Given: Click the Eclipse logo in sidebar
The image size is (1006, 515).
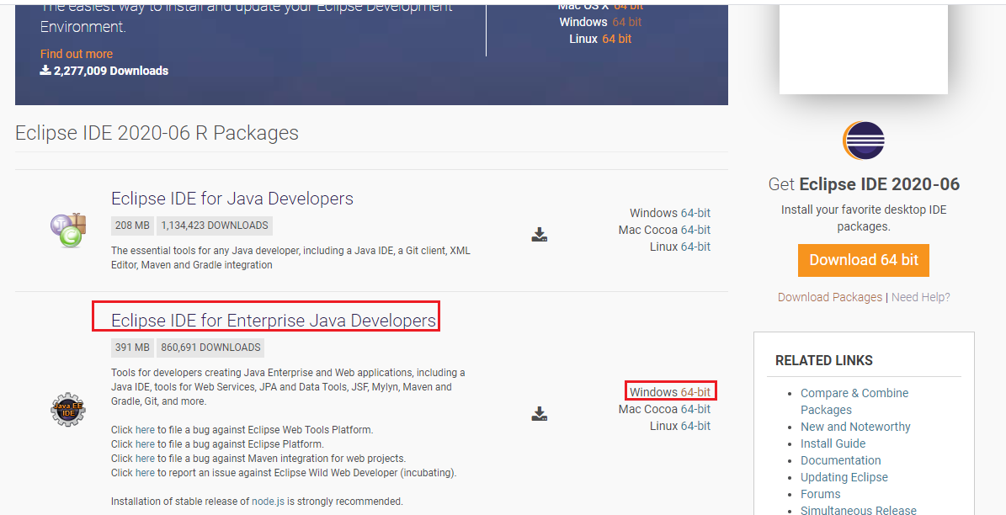Looking at the screenshot, I should [864, 141].
